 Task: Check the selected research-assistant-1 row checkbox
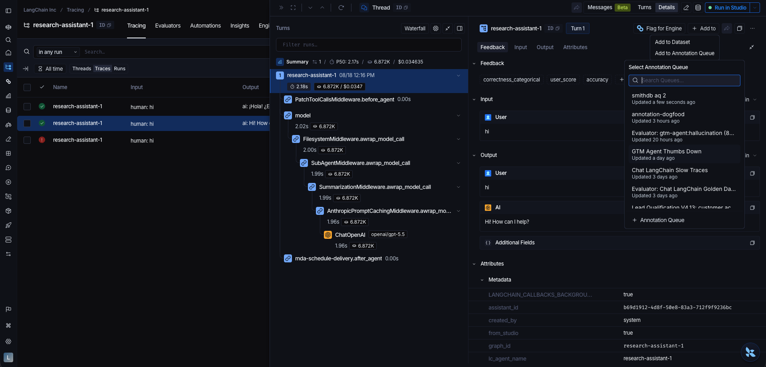tap(27, 123)
